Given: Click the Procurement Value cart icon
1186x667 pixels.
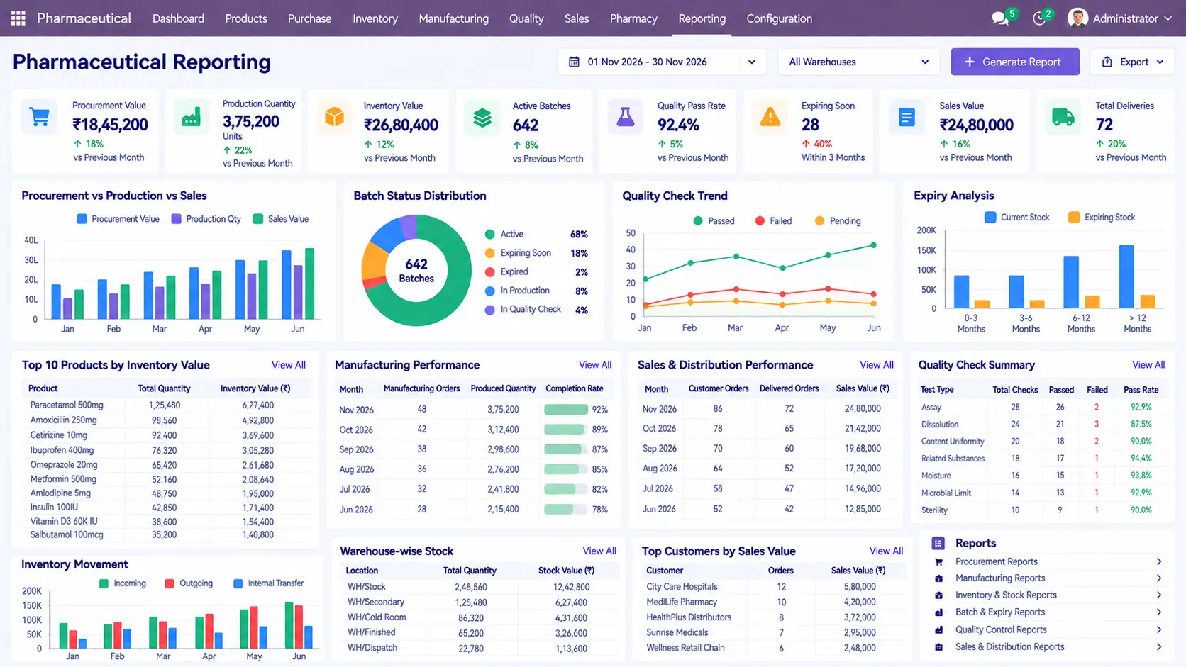Looking at the screenshot, I should 40,117.
